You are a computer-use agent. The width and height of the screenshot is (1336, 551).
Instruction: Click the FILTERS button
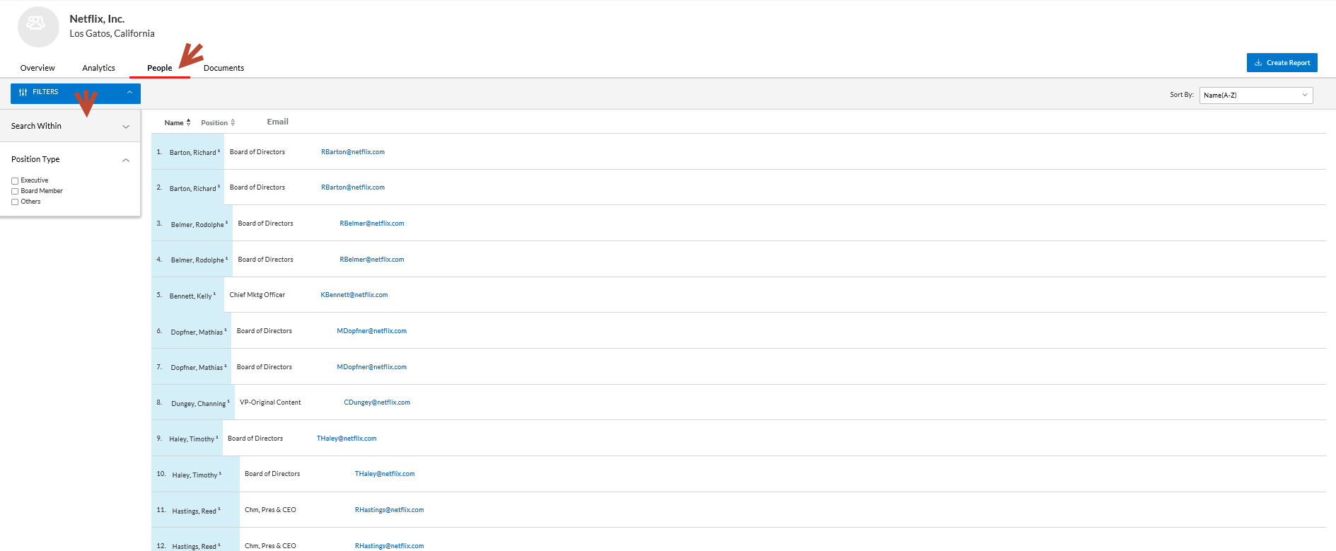tap(76, 93)
